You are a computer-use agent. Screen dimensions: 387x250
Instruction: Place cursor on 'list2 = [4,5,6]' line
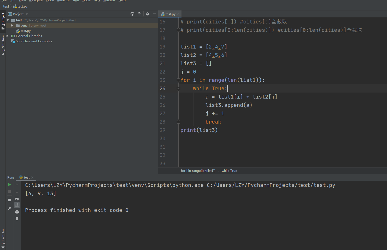coord(204,55)
